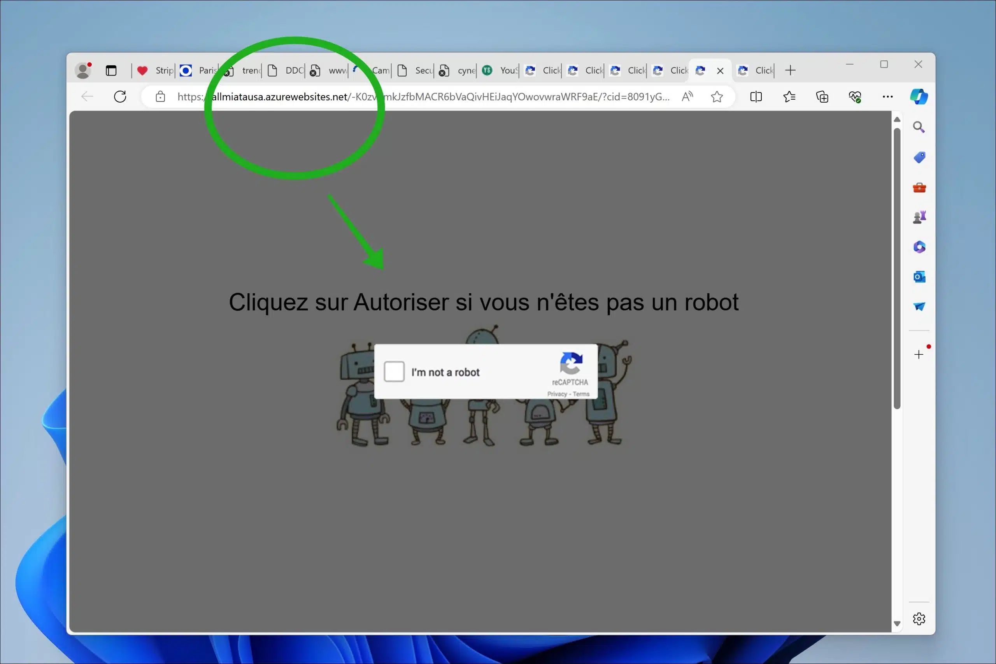Viewport: 996px width, 664px height.
Task: Click the Split screen icon in toolbar
Action: click(756, 96)
